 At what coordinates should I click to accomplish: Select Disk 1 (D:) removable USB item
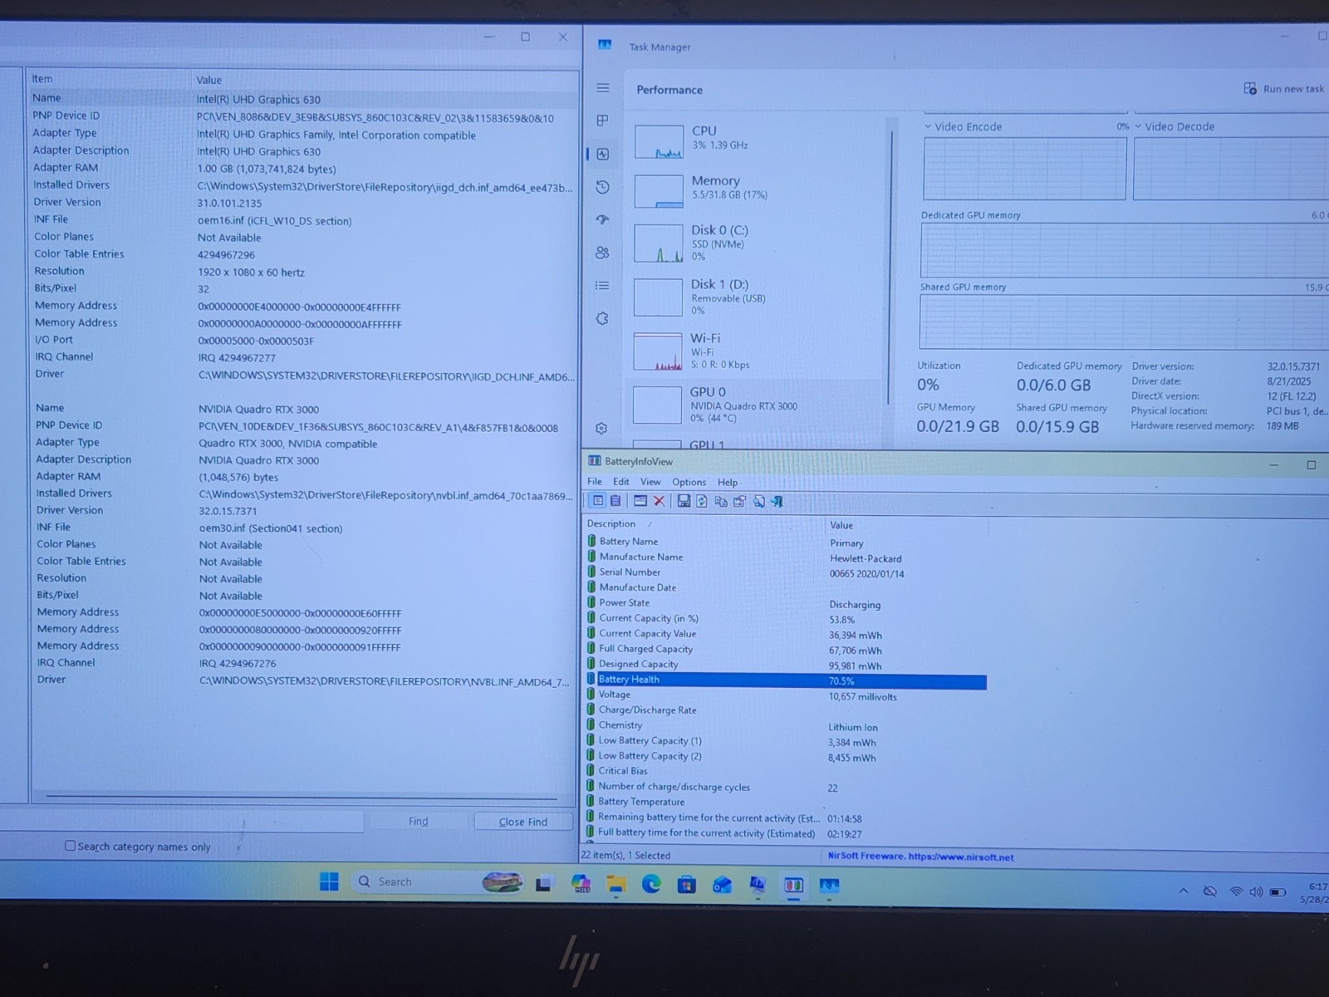[x=756, y=297]
